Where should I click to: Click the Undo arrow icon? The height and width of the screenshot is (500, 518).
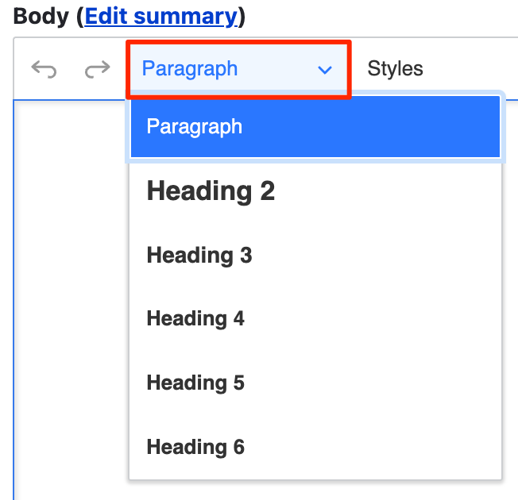tap(44, 70)
